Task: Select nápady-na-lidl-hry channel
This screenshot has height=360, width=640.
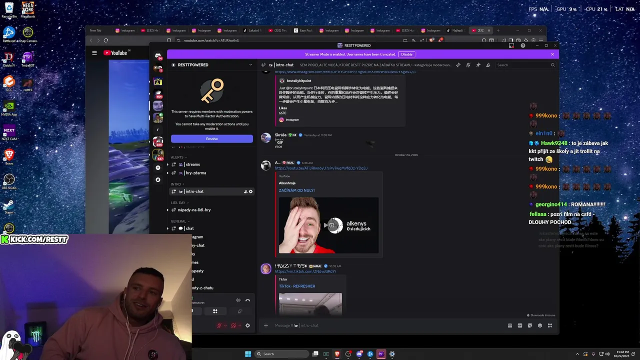Action: (x=211, y=210)
